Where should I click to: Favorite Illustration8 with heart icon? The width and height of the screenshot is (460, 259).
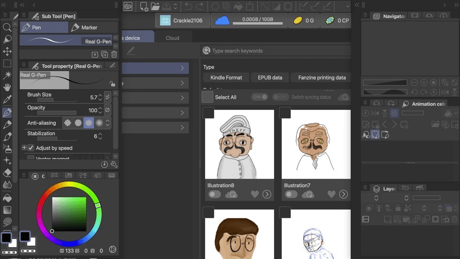(x=254, y=194)
